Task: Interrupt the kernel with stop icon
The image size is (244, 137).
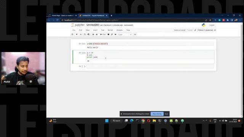Action: 108,35
